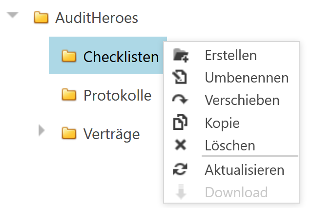This screenshot has width=312, height=208.
Task: Click the copy icon beside Kopie
Action: point(180,122)
